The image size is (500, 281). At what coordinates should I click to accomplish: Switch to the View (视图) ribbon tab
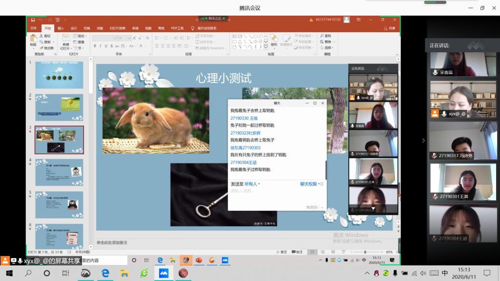[x=148, y=28]
